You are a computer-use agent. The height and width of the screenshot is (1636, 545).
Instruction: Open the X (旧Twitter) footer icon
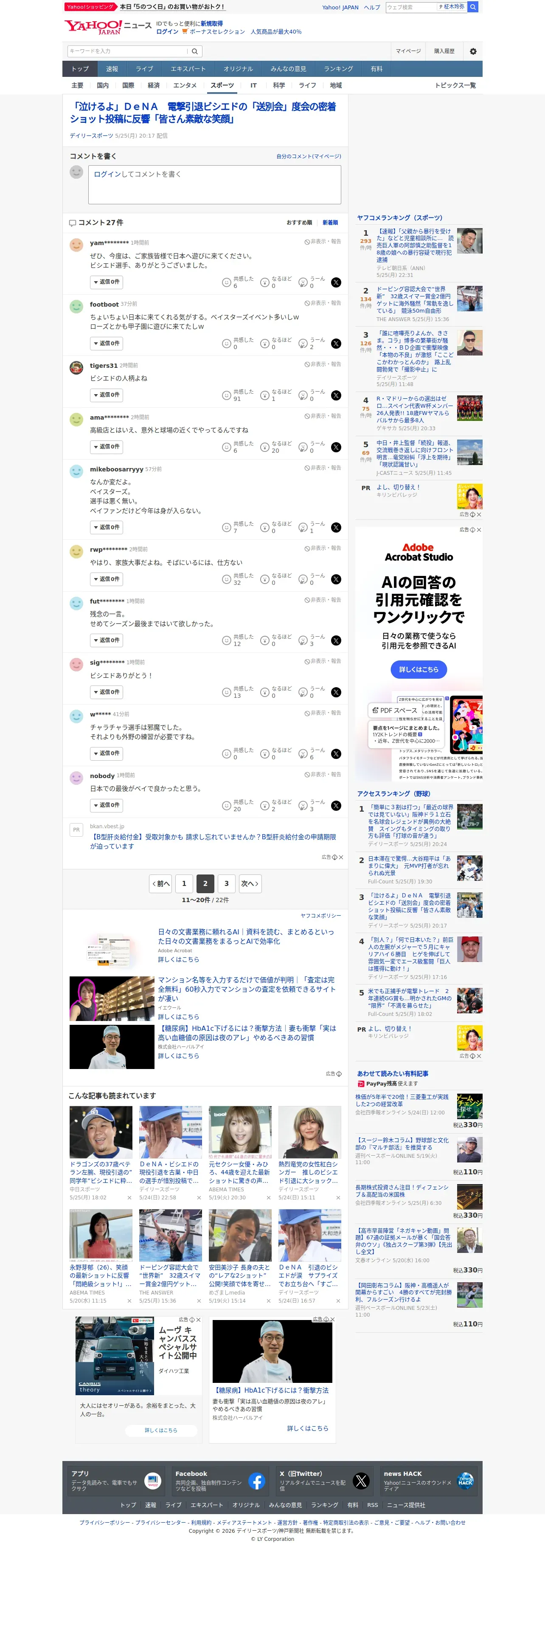[x=361, y=1482]
